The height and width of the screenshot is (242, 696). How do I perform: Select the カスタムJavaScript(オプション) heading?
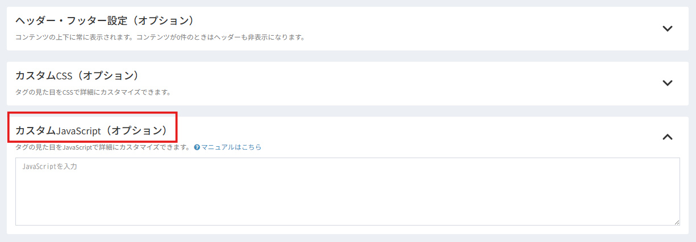(91, 130)
